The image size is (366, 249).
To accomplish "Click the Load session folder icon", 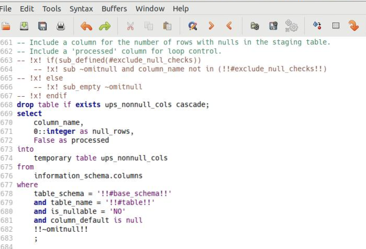I will pos(254,26).
